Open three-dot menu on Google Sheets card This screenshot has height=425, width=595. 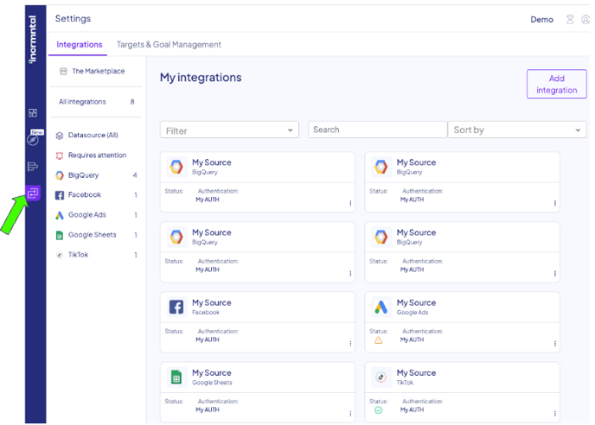(x=350, y=414)
